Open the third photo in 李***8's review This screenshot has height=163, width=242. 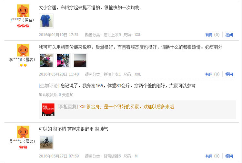coord(80,60)
